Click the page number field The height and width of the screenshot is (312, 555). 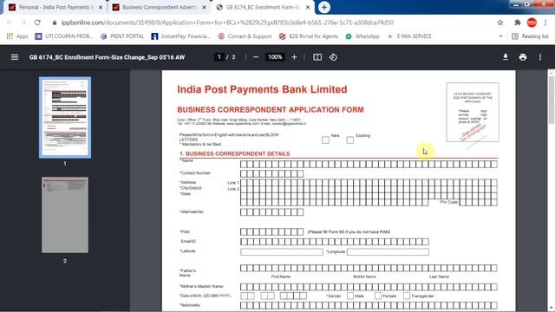click(x=219, y=57)
